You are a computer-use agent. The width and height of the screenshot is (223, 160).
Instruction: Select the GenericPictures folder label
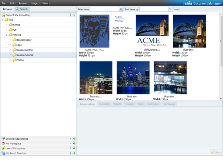(25, 55)
